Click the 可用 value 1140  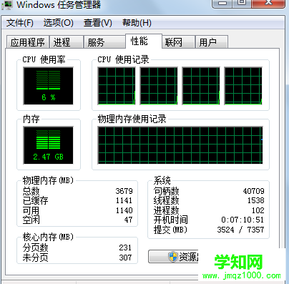tap(124, 210)
